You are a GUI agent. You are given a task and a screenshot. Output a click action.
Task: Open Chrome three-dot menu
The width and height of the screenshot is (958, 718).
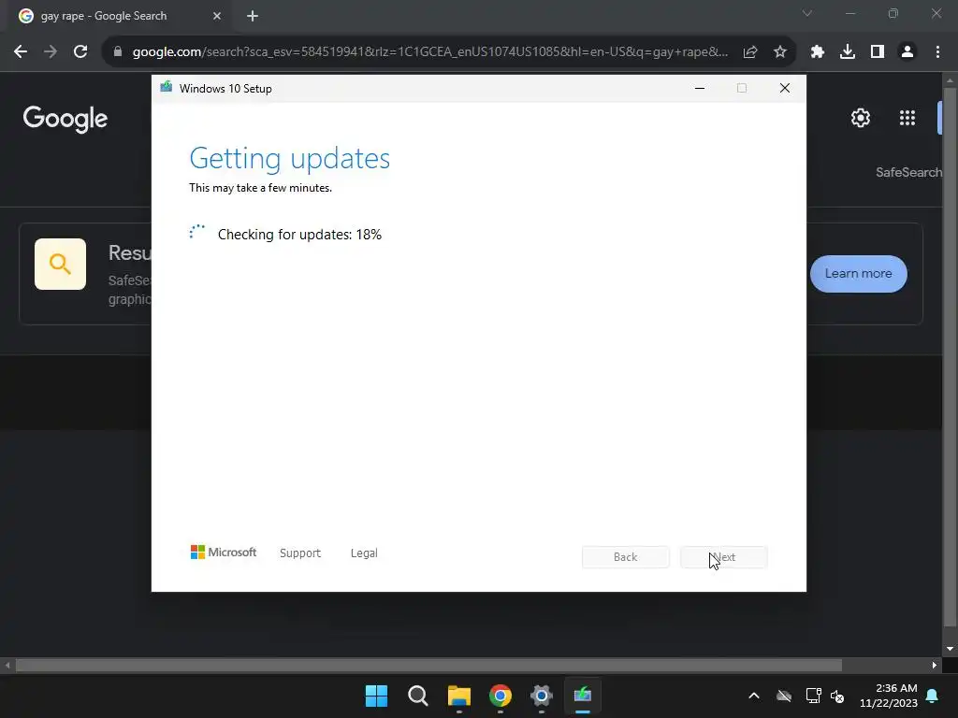937,52
